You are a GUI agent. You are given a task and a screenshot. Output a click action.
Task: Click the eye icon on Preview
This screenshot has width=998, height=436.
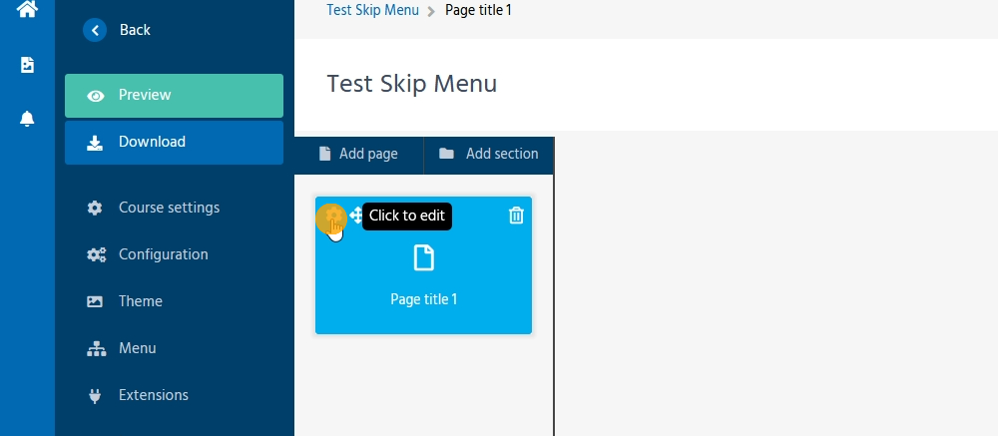tap(96, 96)
